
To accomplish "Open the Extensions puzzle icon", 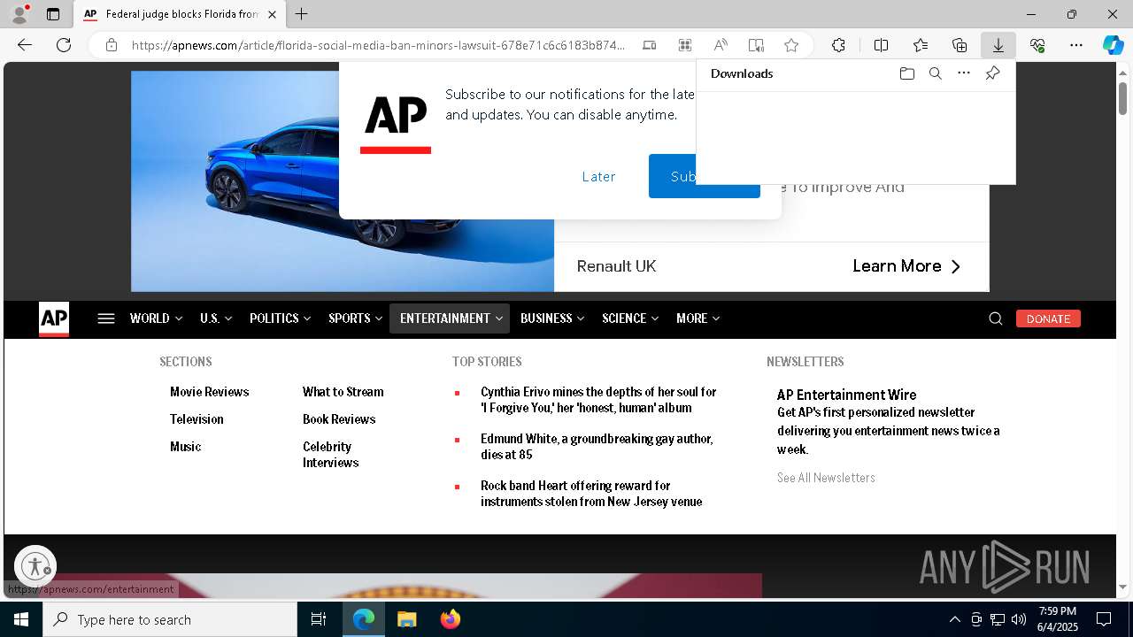I will (x=838, y=45).
